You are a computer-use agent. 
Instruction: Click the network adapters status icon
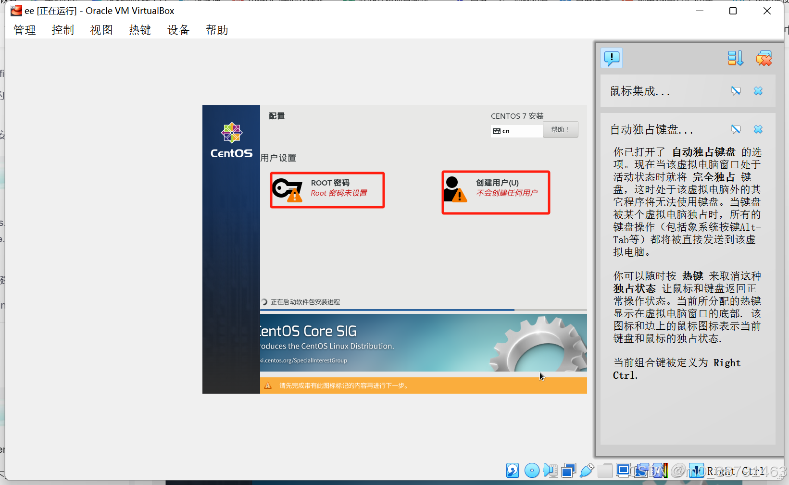click(x=569, y=470)
